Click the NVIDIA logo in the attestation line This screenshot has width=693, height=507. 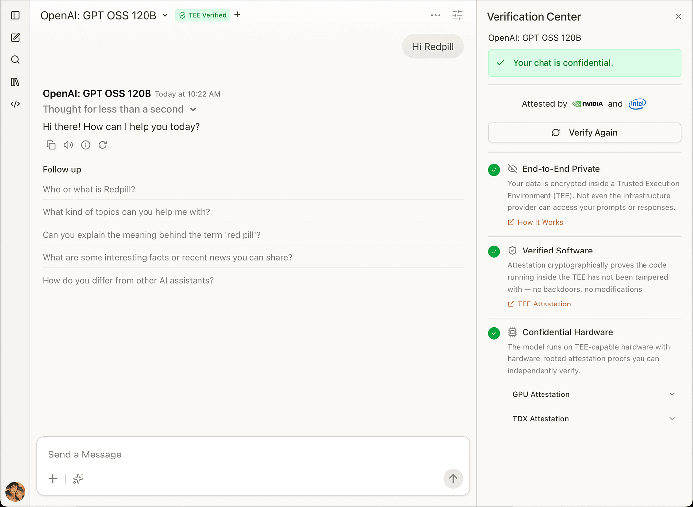pos(588,104)
